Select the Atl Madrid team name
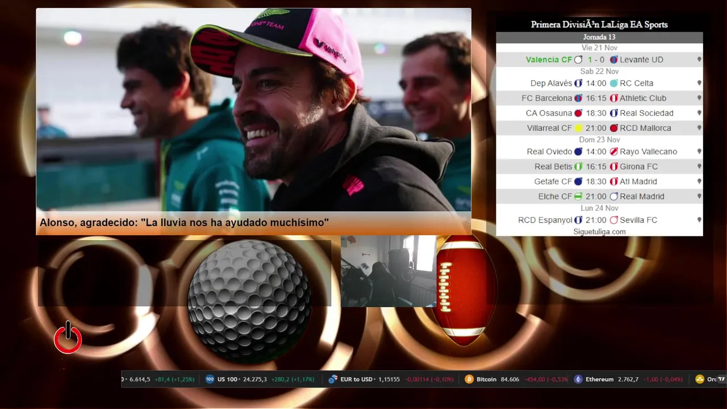Viewport: 727px width, 409px height. [638, 182]
